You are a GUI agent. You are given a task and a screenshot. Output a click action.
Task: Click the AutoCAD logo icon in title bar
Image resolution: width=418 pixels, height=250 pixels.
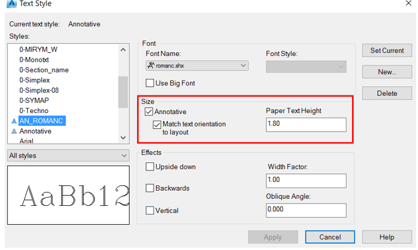point(10,4)
